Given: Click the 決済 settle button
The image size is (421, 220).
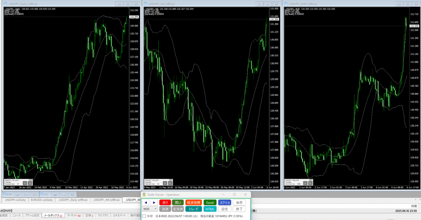Looking at the screenshot, I should tap(165, 209).
